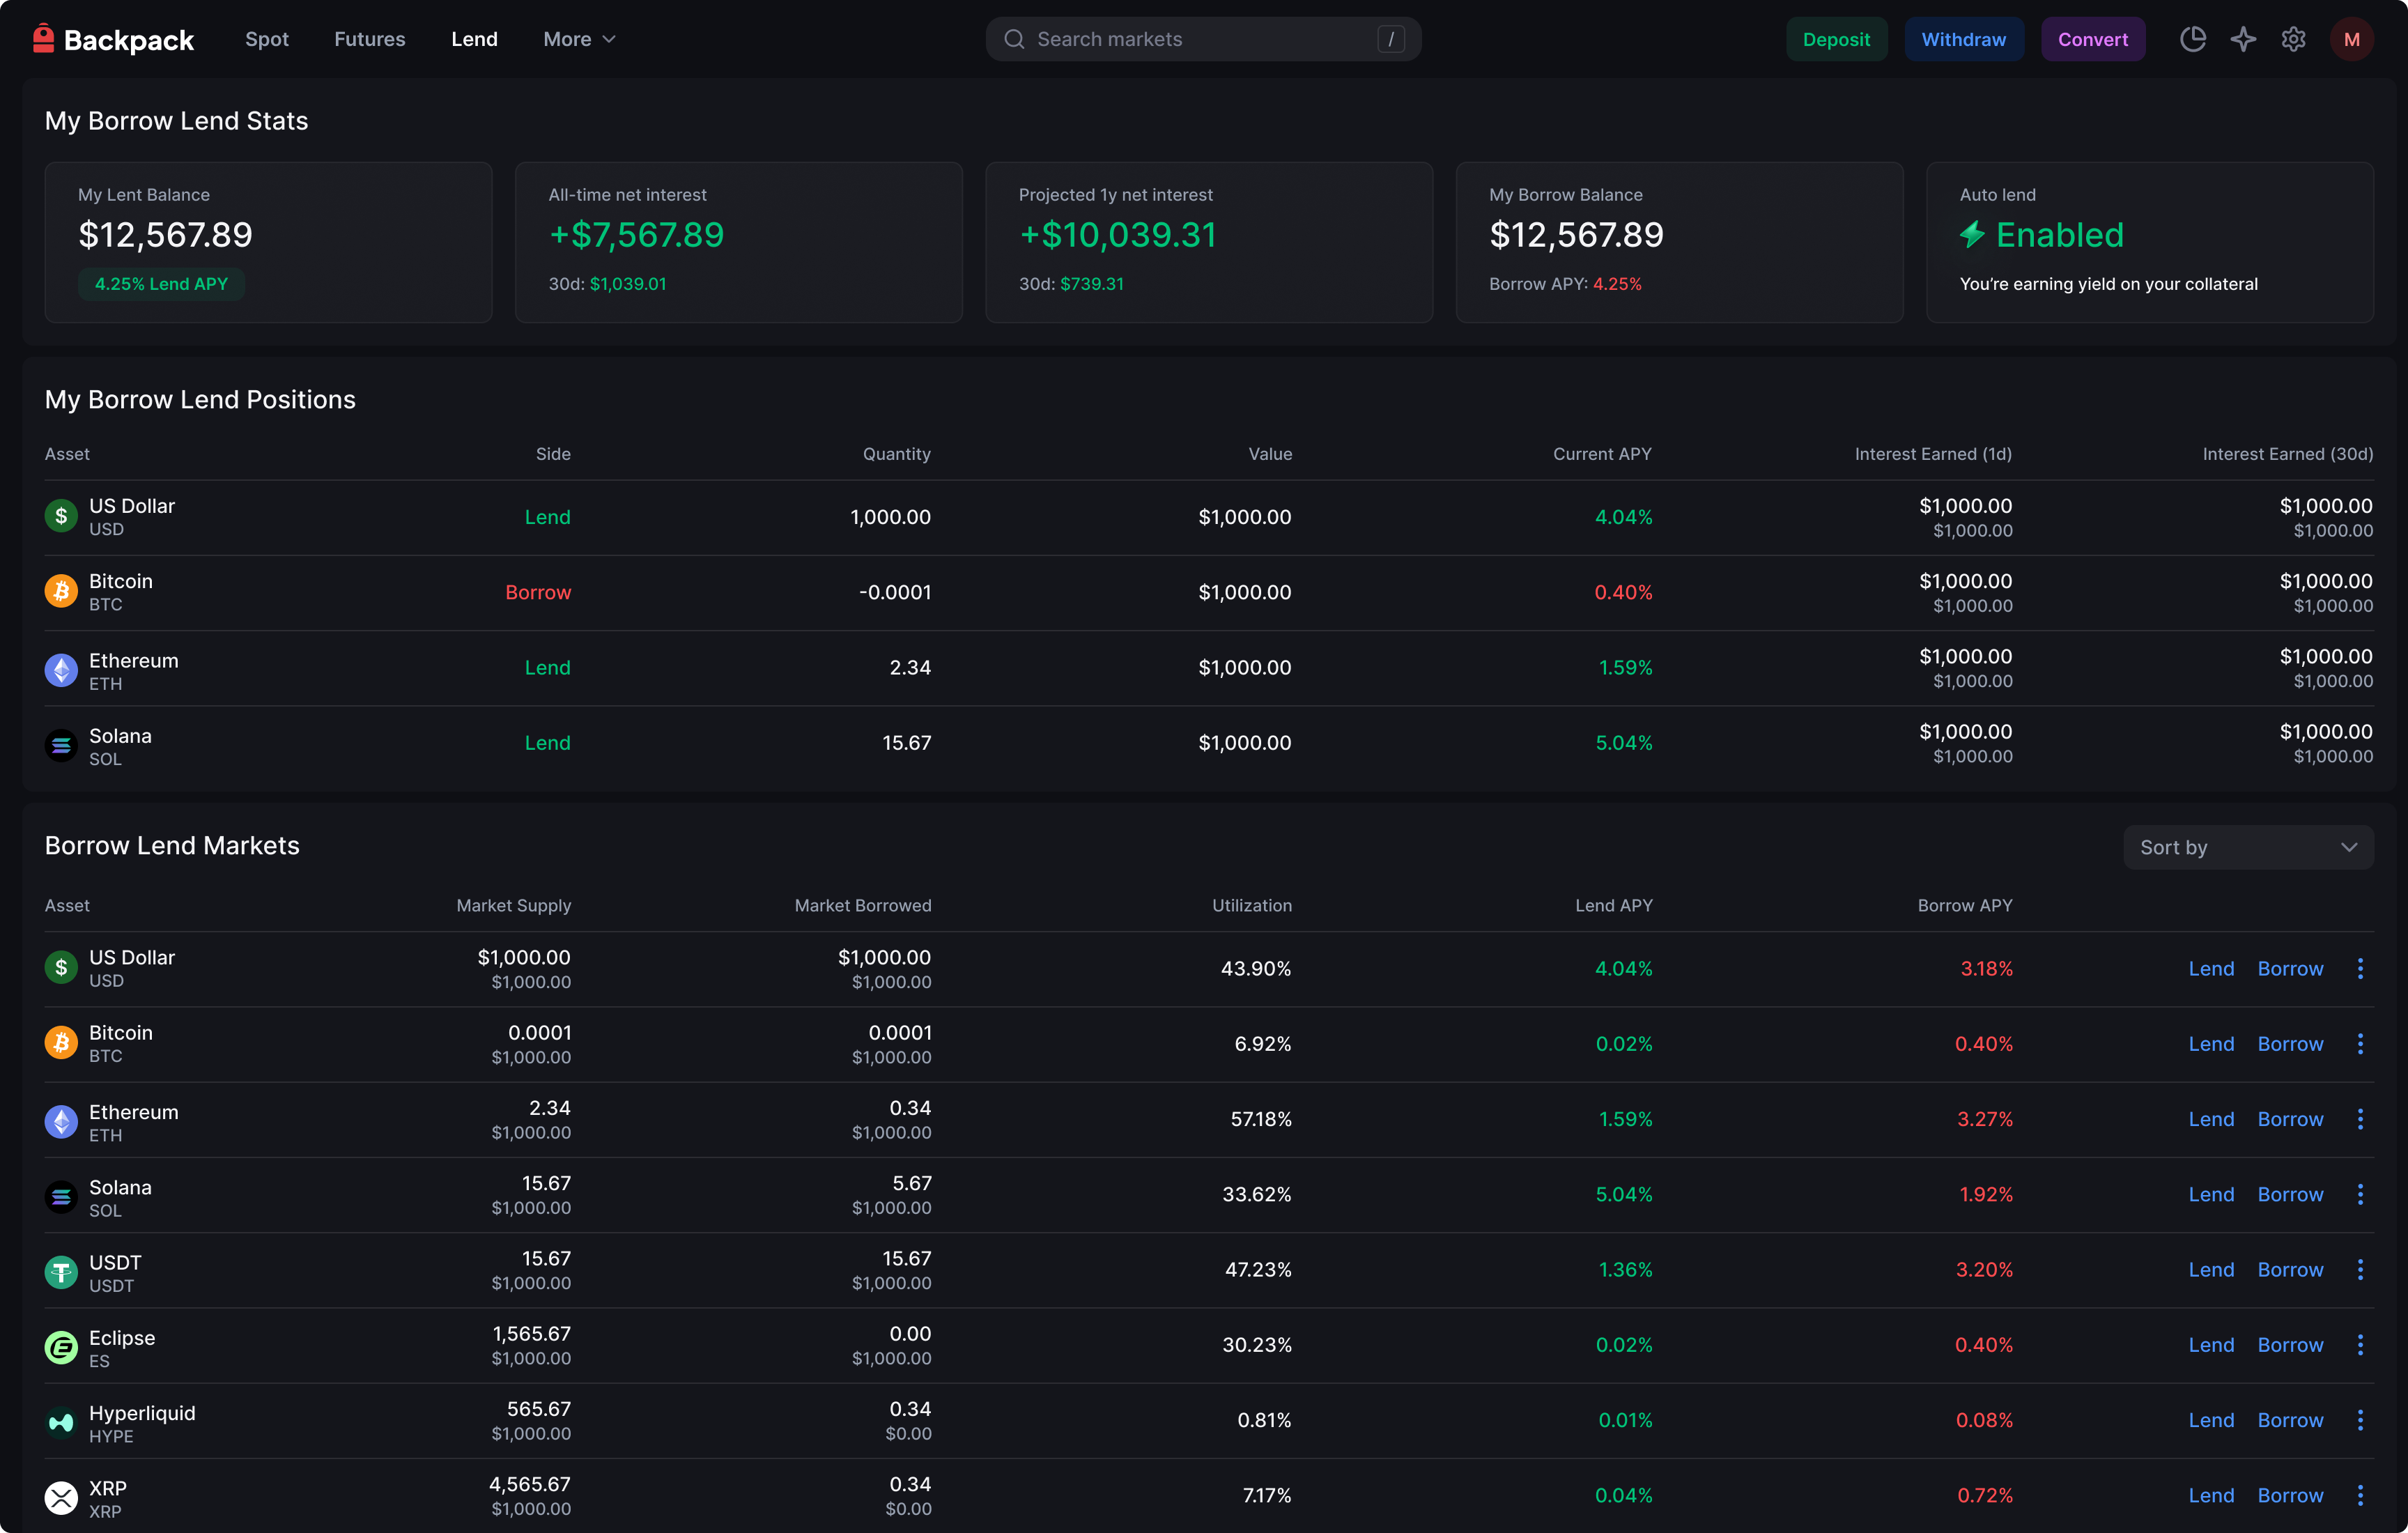Select the Lend tab
This screenshot has width=2408, height=1533.
(x=474, y=39)
